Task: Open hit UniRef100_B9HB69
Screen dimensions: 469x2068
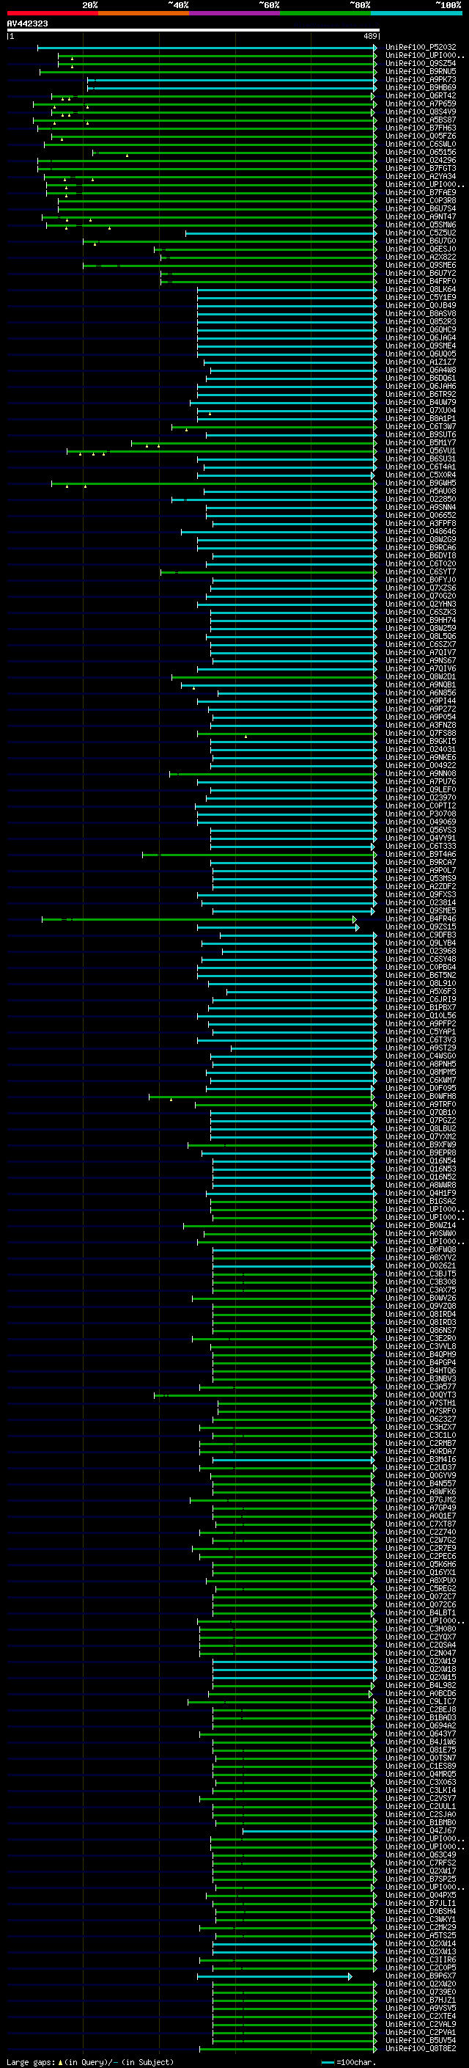Action: (421, 87)
